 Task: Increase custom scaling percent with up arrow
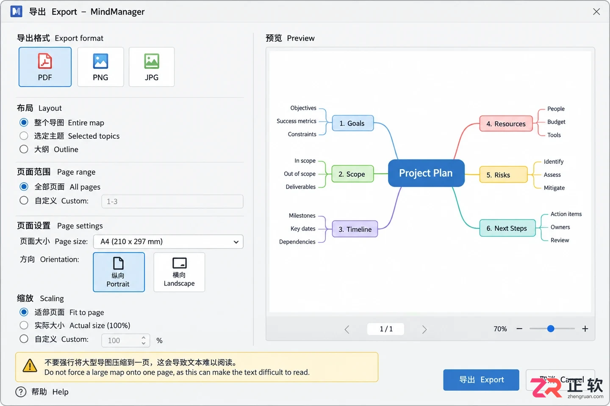click(x=144, y=337)
